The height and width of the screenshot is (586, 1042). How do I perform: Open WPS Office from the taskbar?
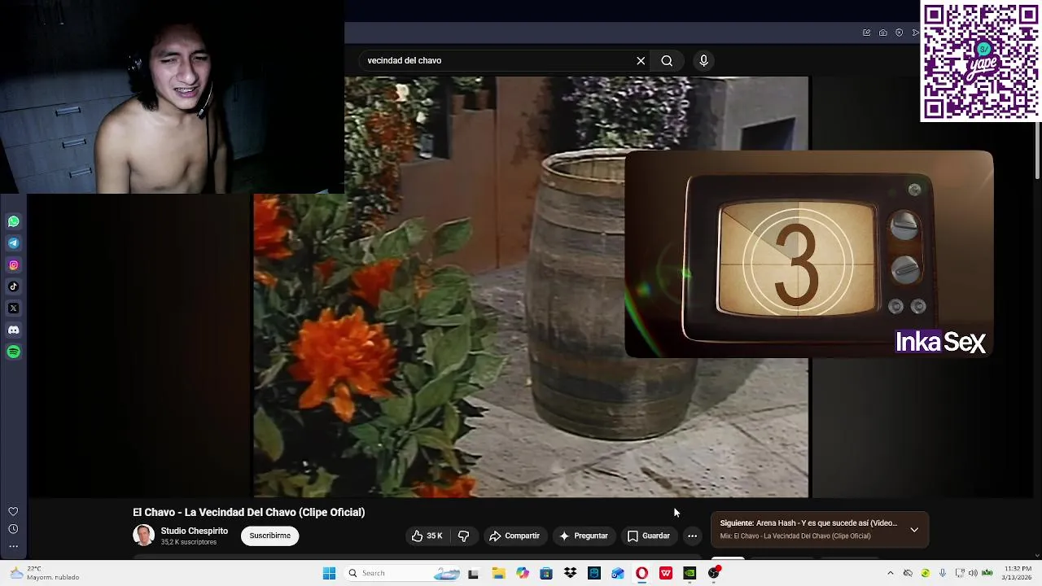666,573
